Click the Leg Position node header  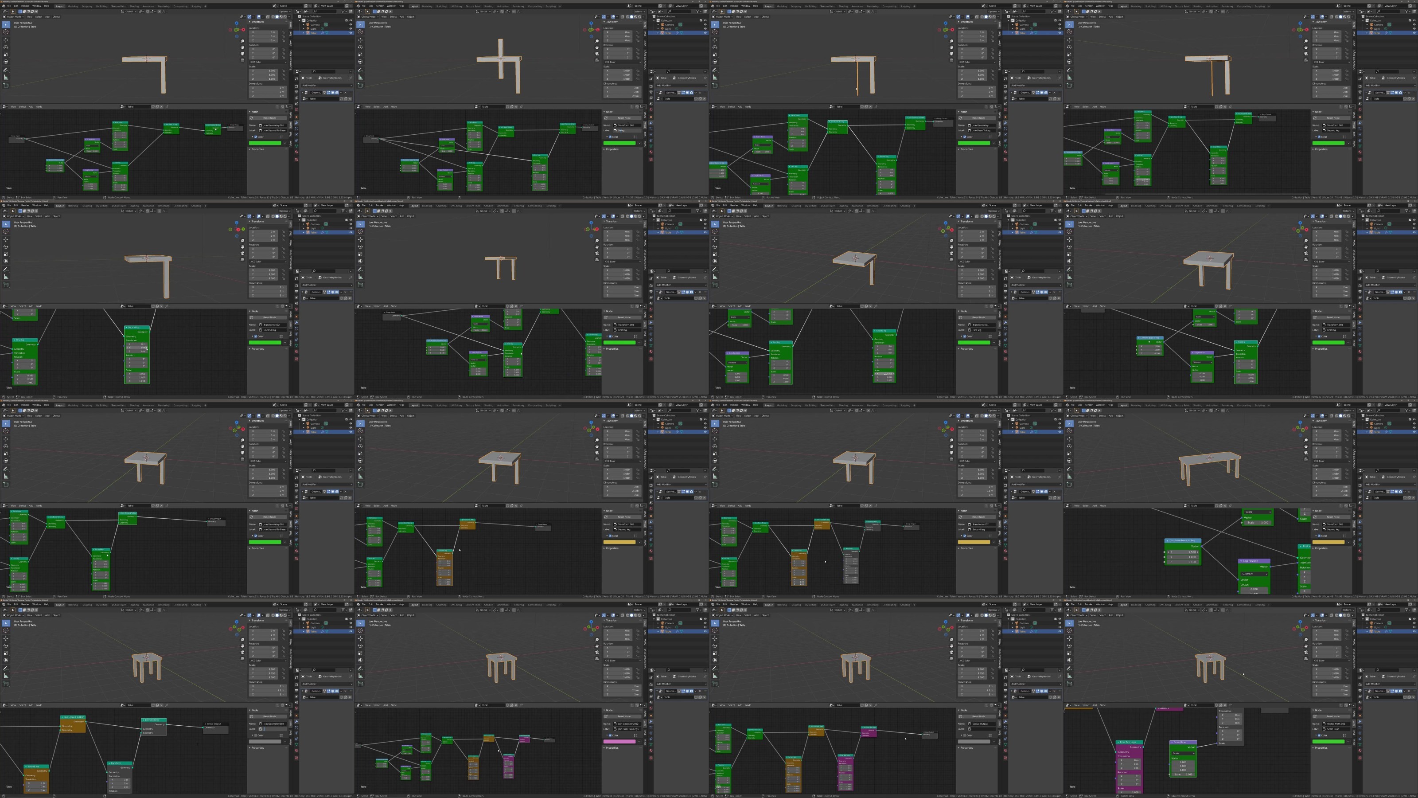1254,561
